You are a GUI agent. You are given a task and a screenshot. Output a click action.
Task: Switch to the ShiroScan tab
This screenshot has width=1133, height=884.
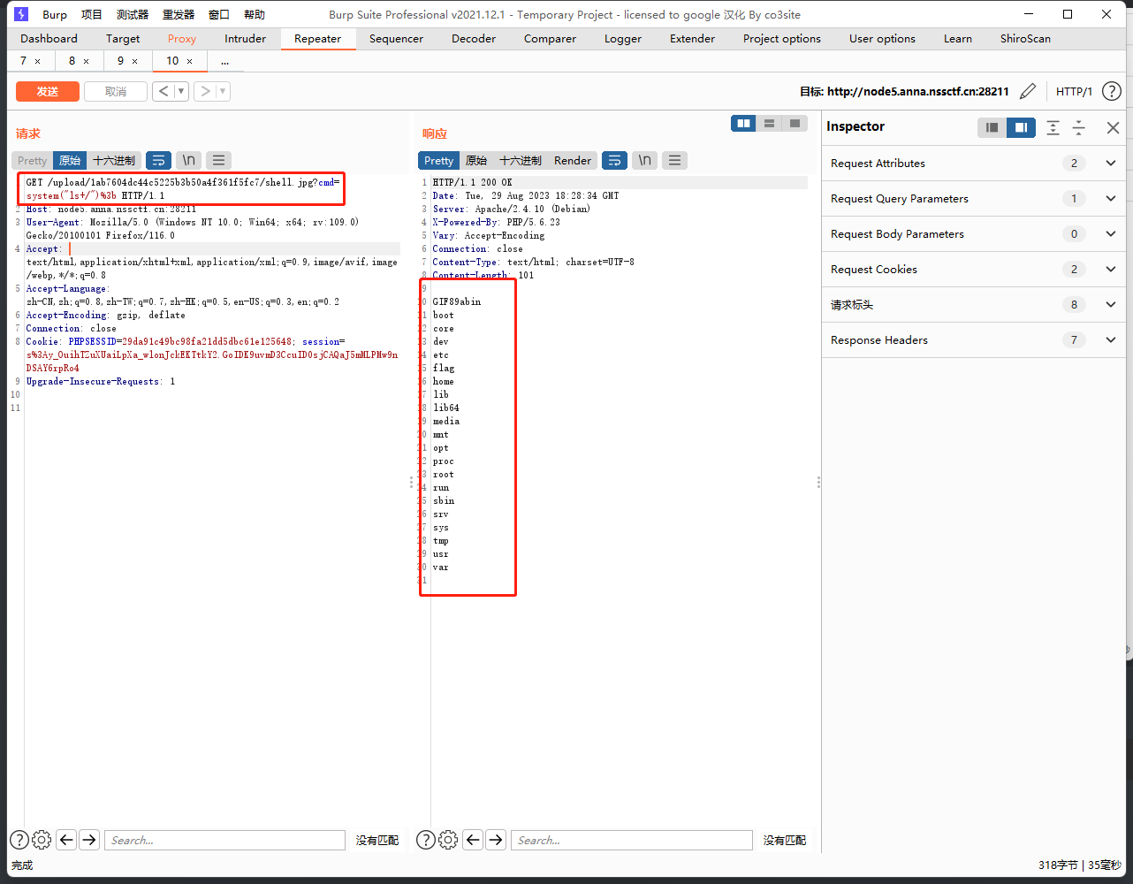[x=1025, y=38]
